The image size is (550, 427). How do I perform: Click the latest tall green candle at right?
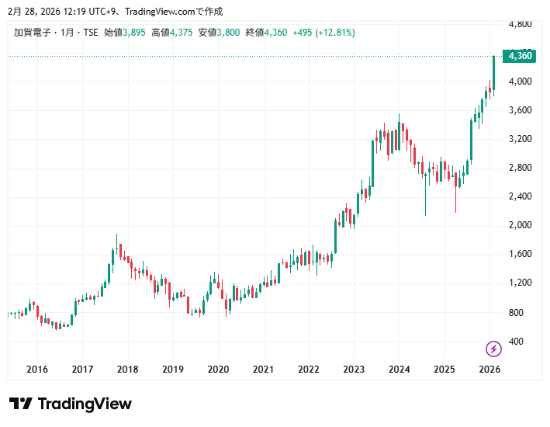coord(494,70)
